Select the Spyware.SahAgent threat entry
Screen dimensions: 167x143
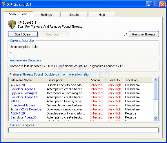coord(24,93)
